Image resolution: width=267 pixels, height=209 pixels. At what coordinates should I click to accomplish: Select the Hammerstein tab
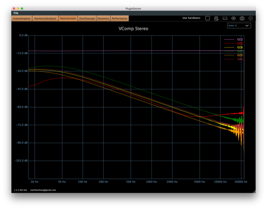point(68,19)
